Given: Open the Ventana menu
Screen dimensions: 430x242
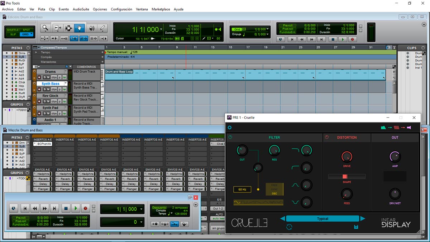Looking at the screenshot, I should point(142,9).
